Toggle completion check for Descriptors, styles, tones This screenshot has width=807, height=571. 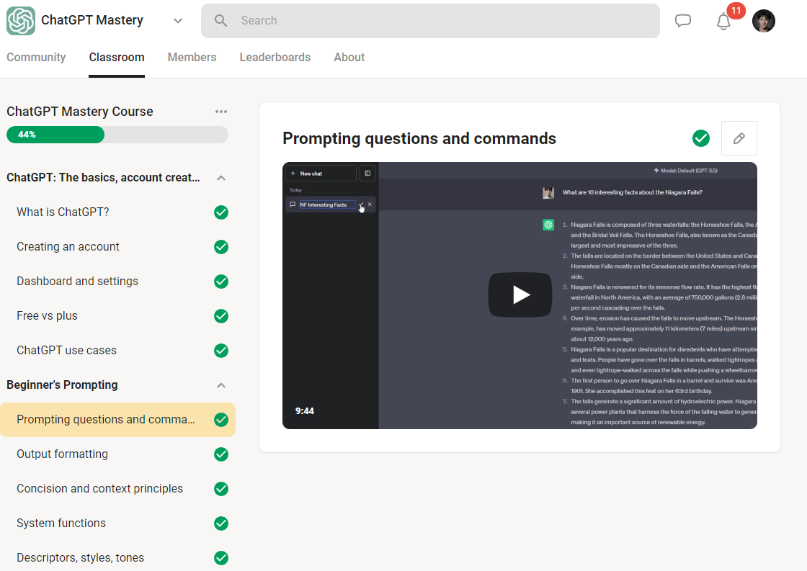coord(221,557)
